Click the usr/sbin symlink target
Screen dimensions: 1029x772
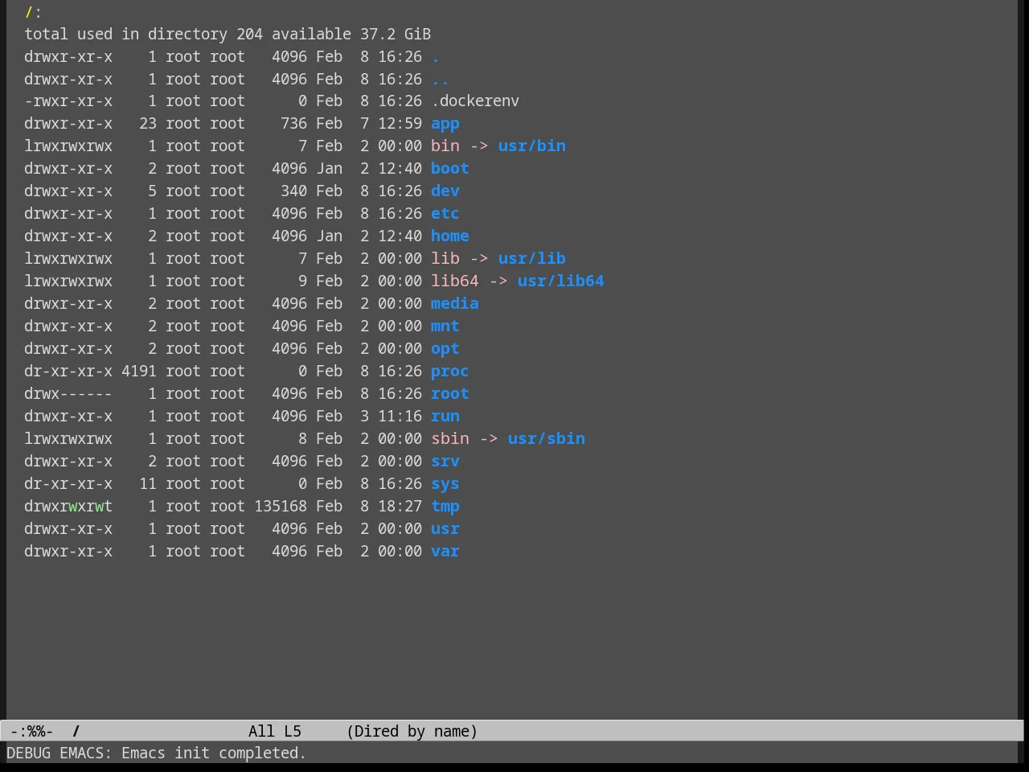[546, 439]
